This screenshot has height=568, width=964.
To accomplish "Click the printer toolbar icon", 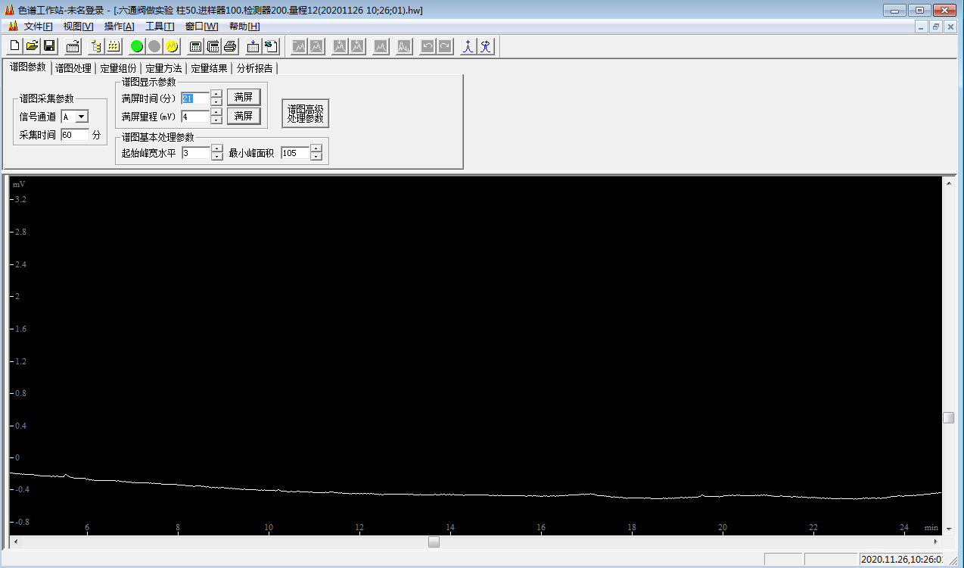I will click(230, 46).
